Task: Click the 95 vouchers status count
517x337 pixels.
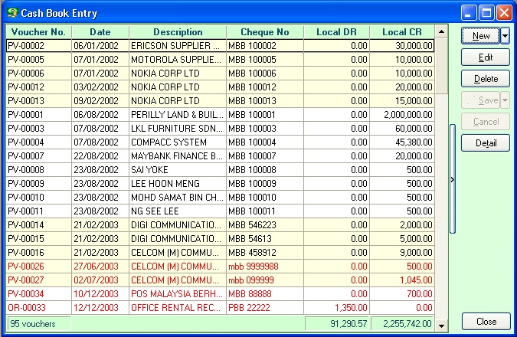Action: pyautogui.click(x=38, y=324)
